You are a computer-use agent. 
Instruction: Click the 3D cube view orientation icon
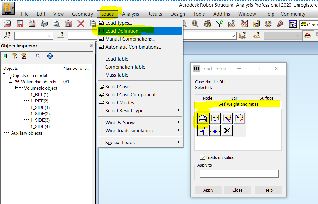point(268,24)
